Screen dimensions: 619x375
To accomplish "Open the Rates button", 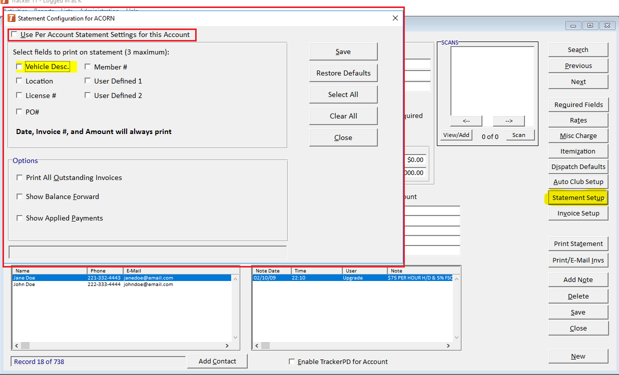I will coord(578,120).
